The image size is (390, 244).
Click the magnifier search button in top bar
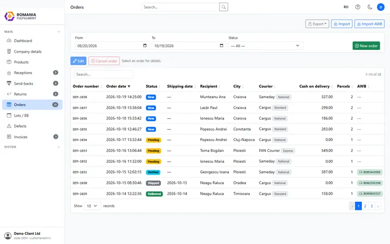click(x=224, y=7)
